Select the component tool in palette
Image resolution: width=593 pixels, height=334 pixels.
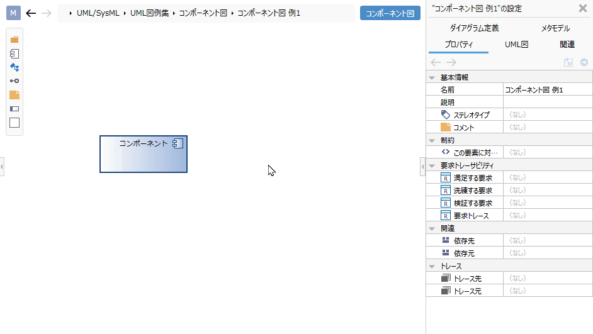point(14,53)
